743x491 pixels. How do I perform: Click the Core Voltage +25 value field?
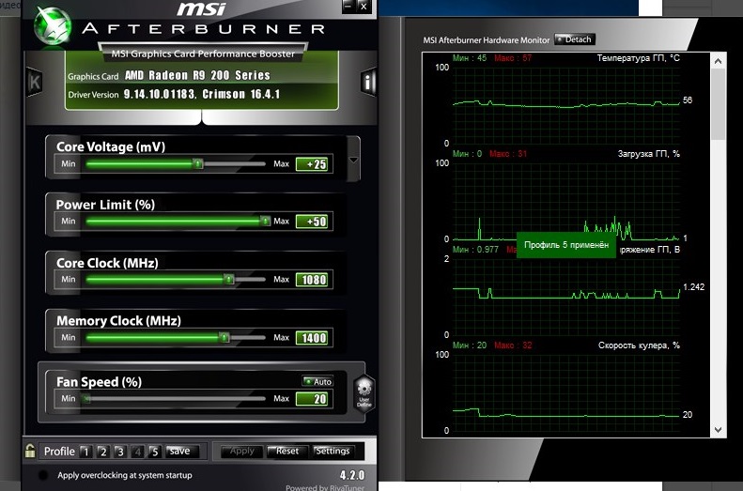tap(312, 164)
